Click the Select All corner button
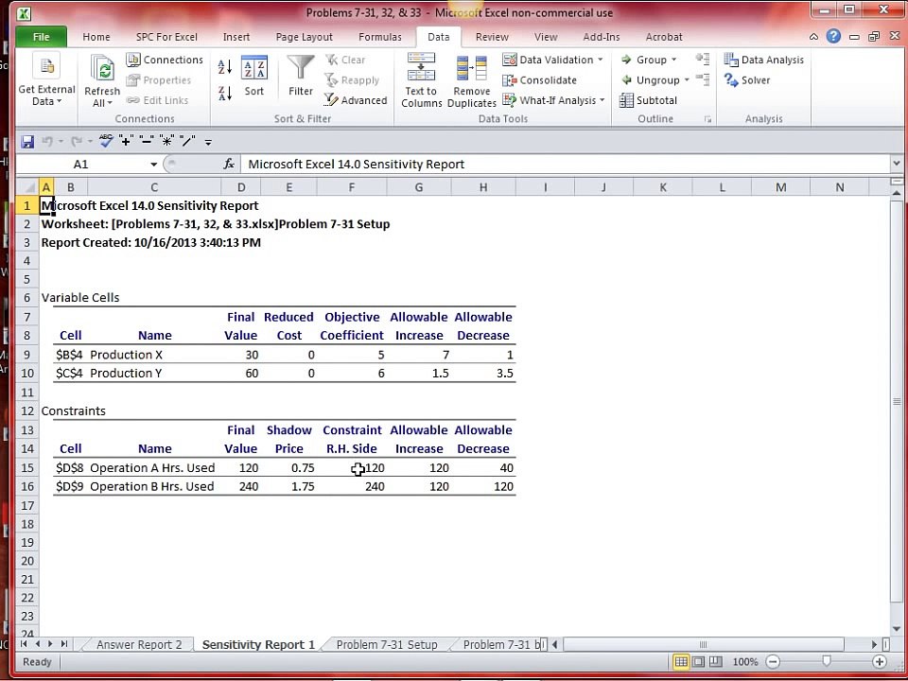 pos(27,187)
